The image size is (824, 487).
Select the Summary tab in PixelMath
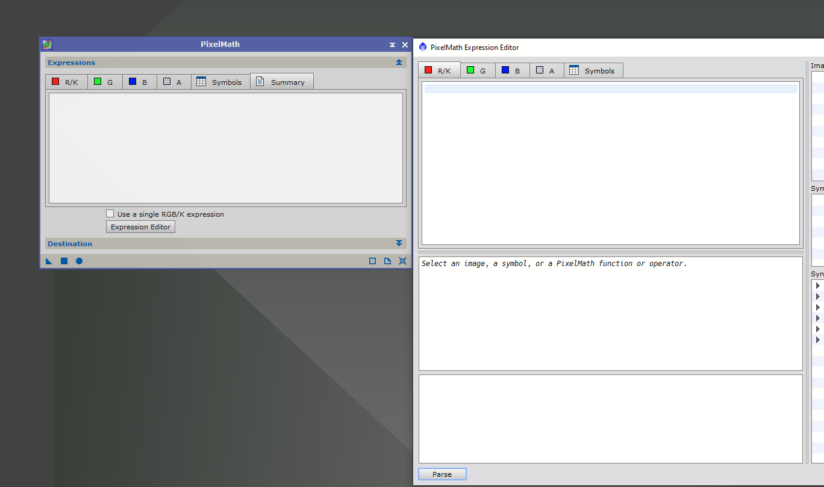coord(282,81)
